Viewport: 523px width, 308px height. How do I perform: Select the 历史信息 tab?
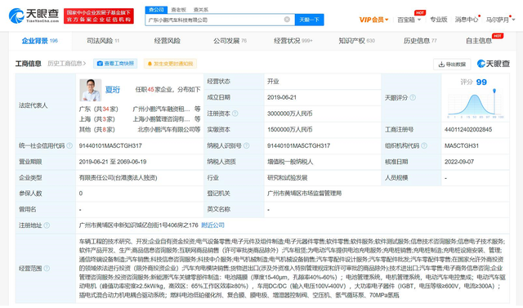pos(420,41)
